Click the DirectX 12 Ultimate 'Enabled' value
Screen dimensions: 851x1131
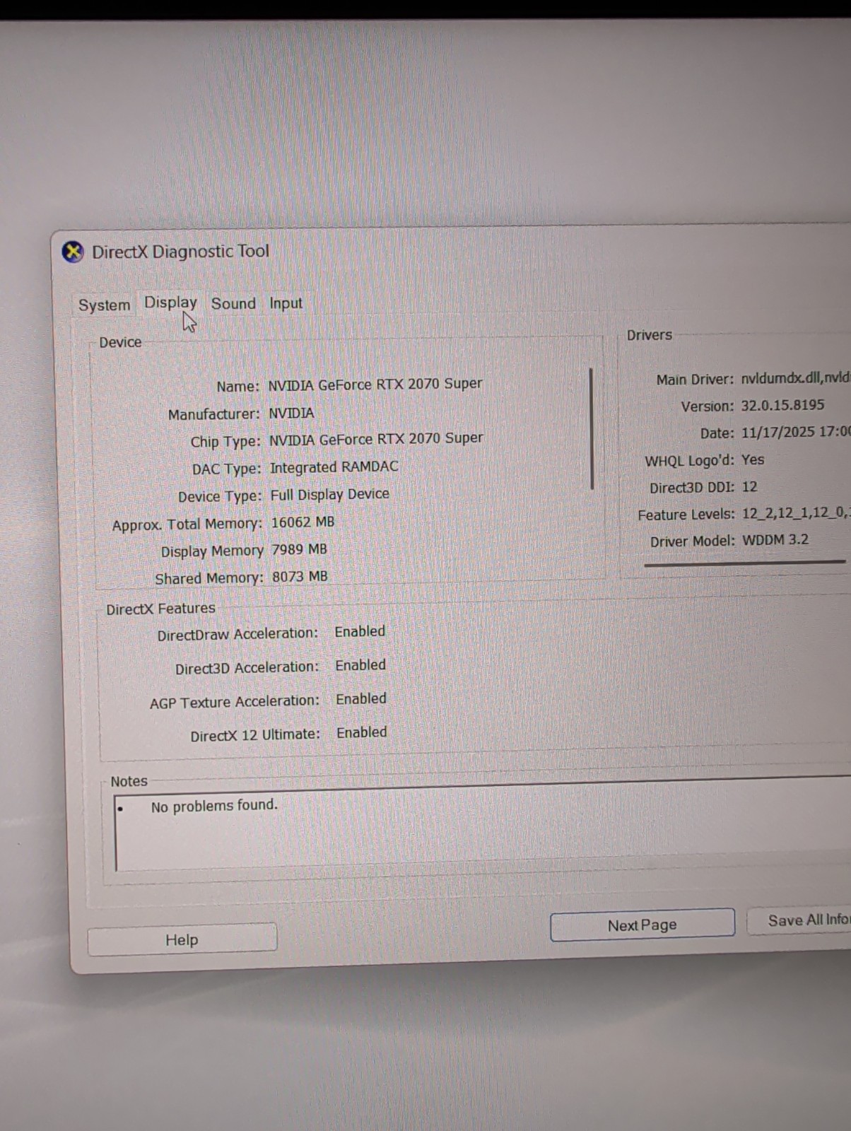pyautogui.click(x=362, y=732)
